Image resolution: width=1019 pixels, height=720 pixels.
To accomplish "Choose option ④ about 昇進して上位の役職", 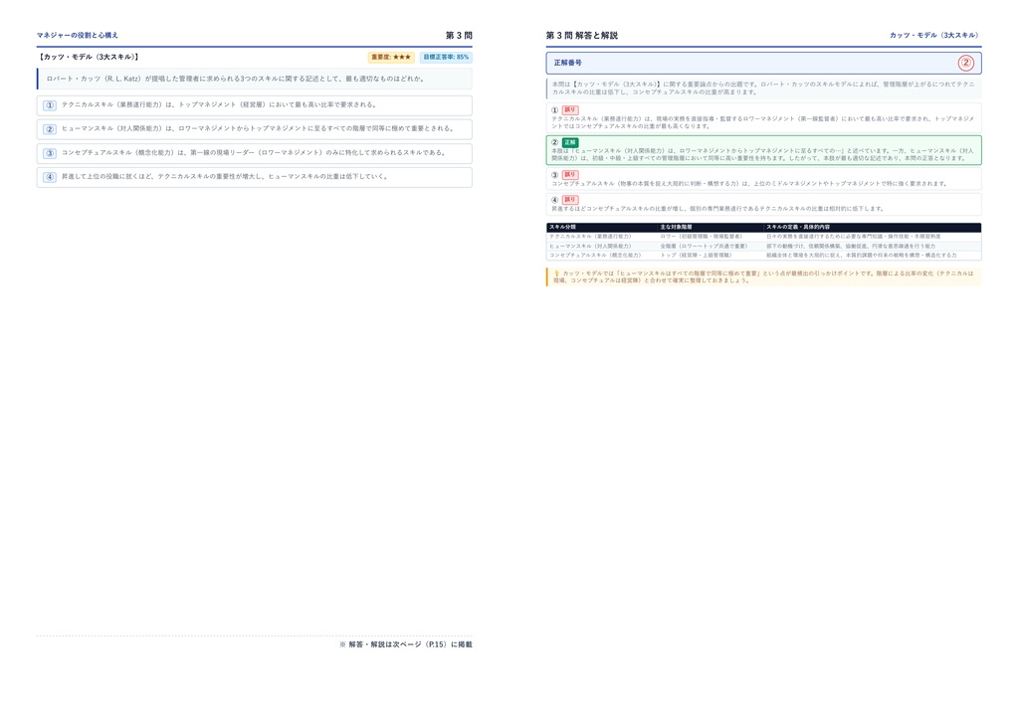I will [254, 177].
